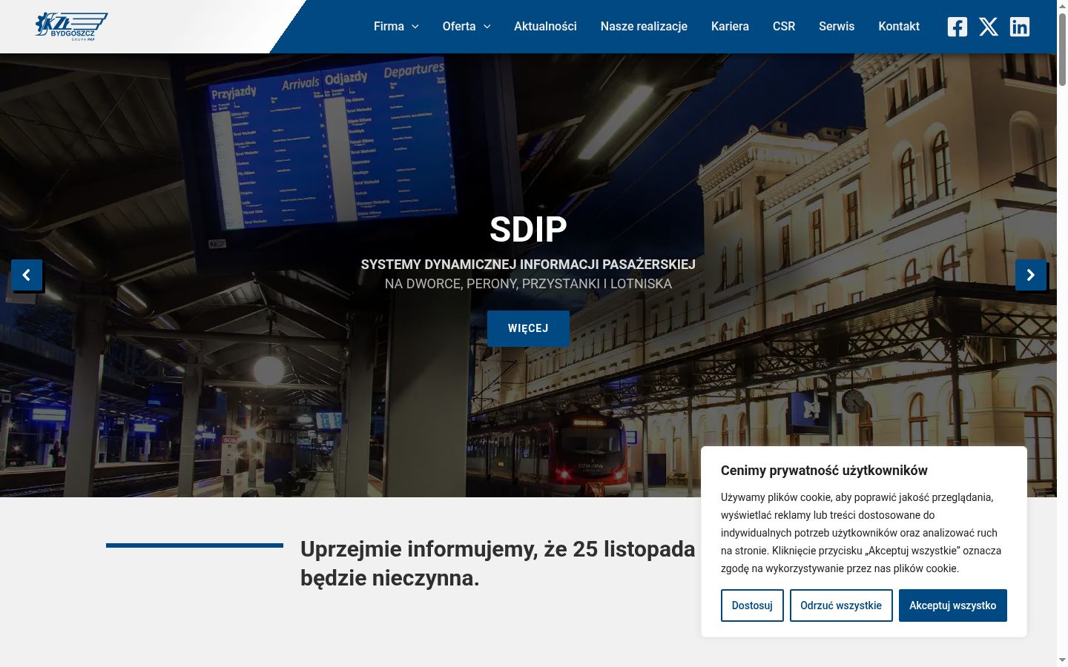This screenshot has height=667, width=1068.
Task: Expand the Firma dropdown menu
Action: pos(396,27)
